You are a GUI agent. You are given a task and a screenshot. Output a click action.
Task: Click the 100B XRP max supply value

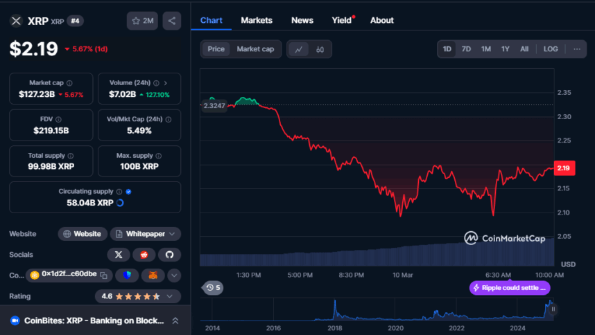pos(139,167)
